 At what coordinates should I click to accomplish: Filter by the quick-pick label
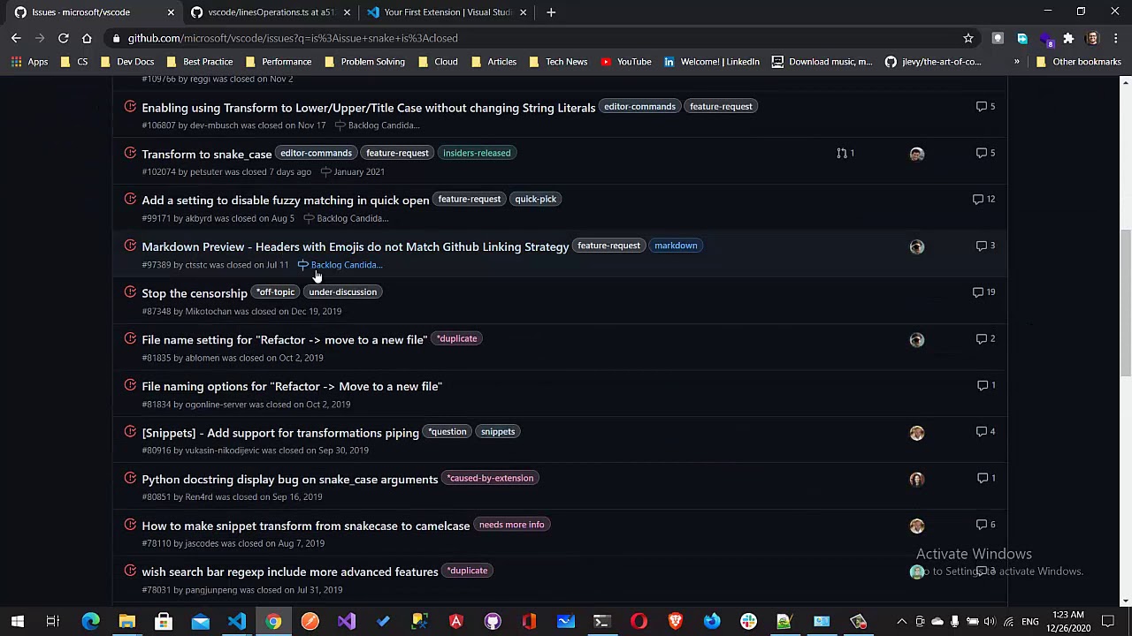tap(536, 199)
